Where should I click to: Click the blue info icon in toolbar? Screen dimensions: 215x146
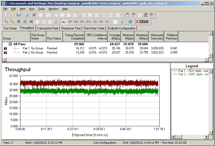(130, 22)
